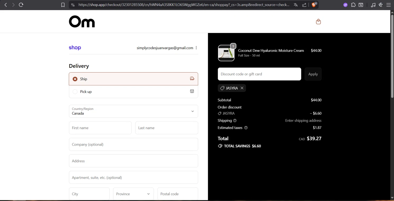Bookmark this page with bookmark icon
This screenshot has height=201, width=394.
pos(63,5)
